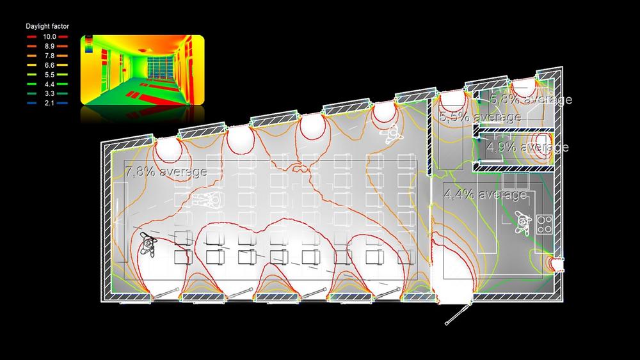640x360 pixels.
Task: Click the "7,8% average" room label
Action: pos(166,172)
